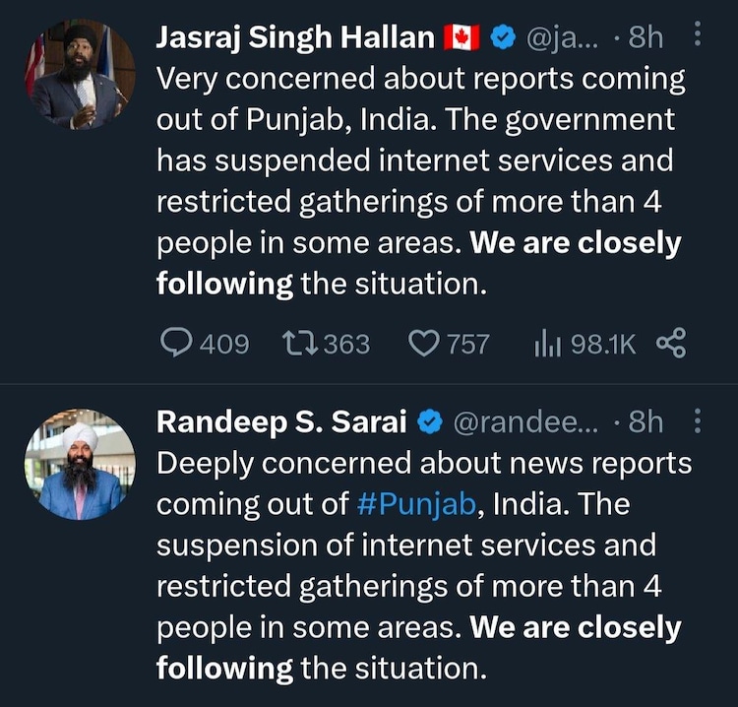
Task: Like the tweet with 757 likes
Action: (423, 343)
